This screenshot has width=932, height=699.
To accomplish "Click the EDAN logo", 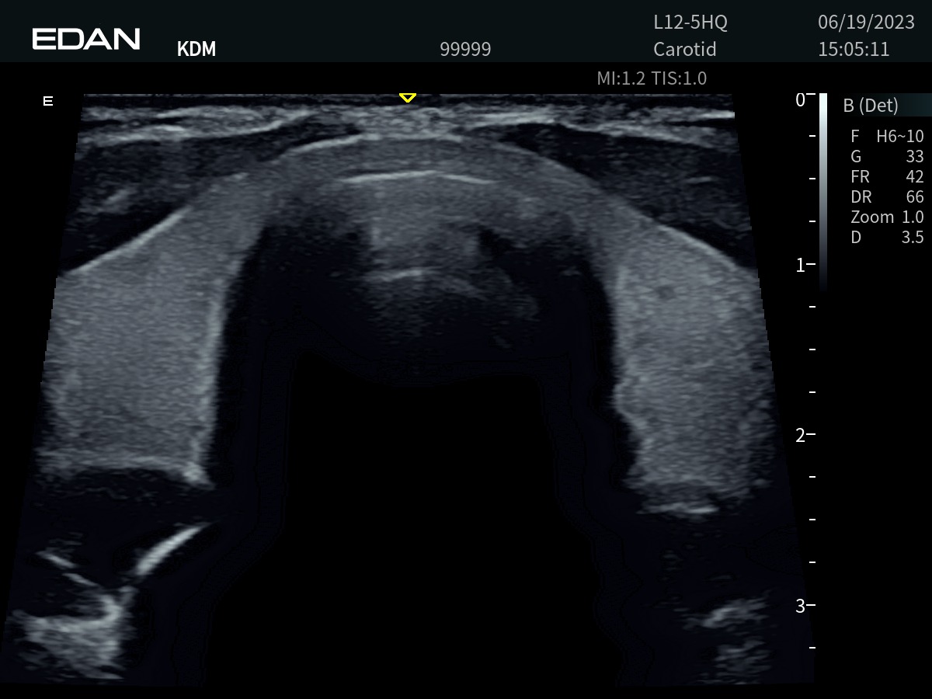I will coord(86,39).
